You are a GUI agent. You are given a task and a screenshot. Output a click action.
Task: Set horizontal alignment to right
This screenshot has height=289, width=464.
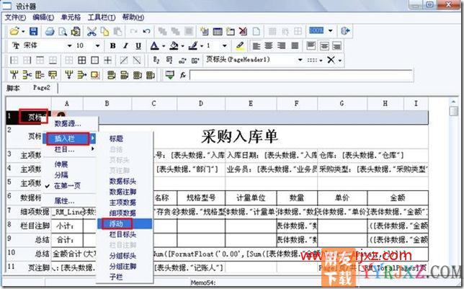282,46
